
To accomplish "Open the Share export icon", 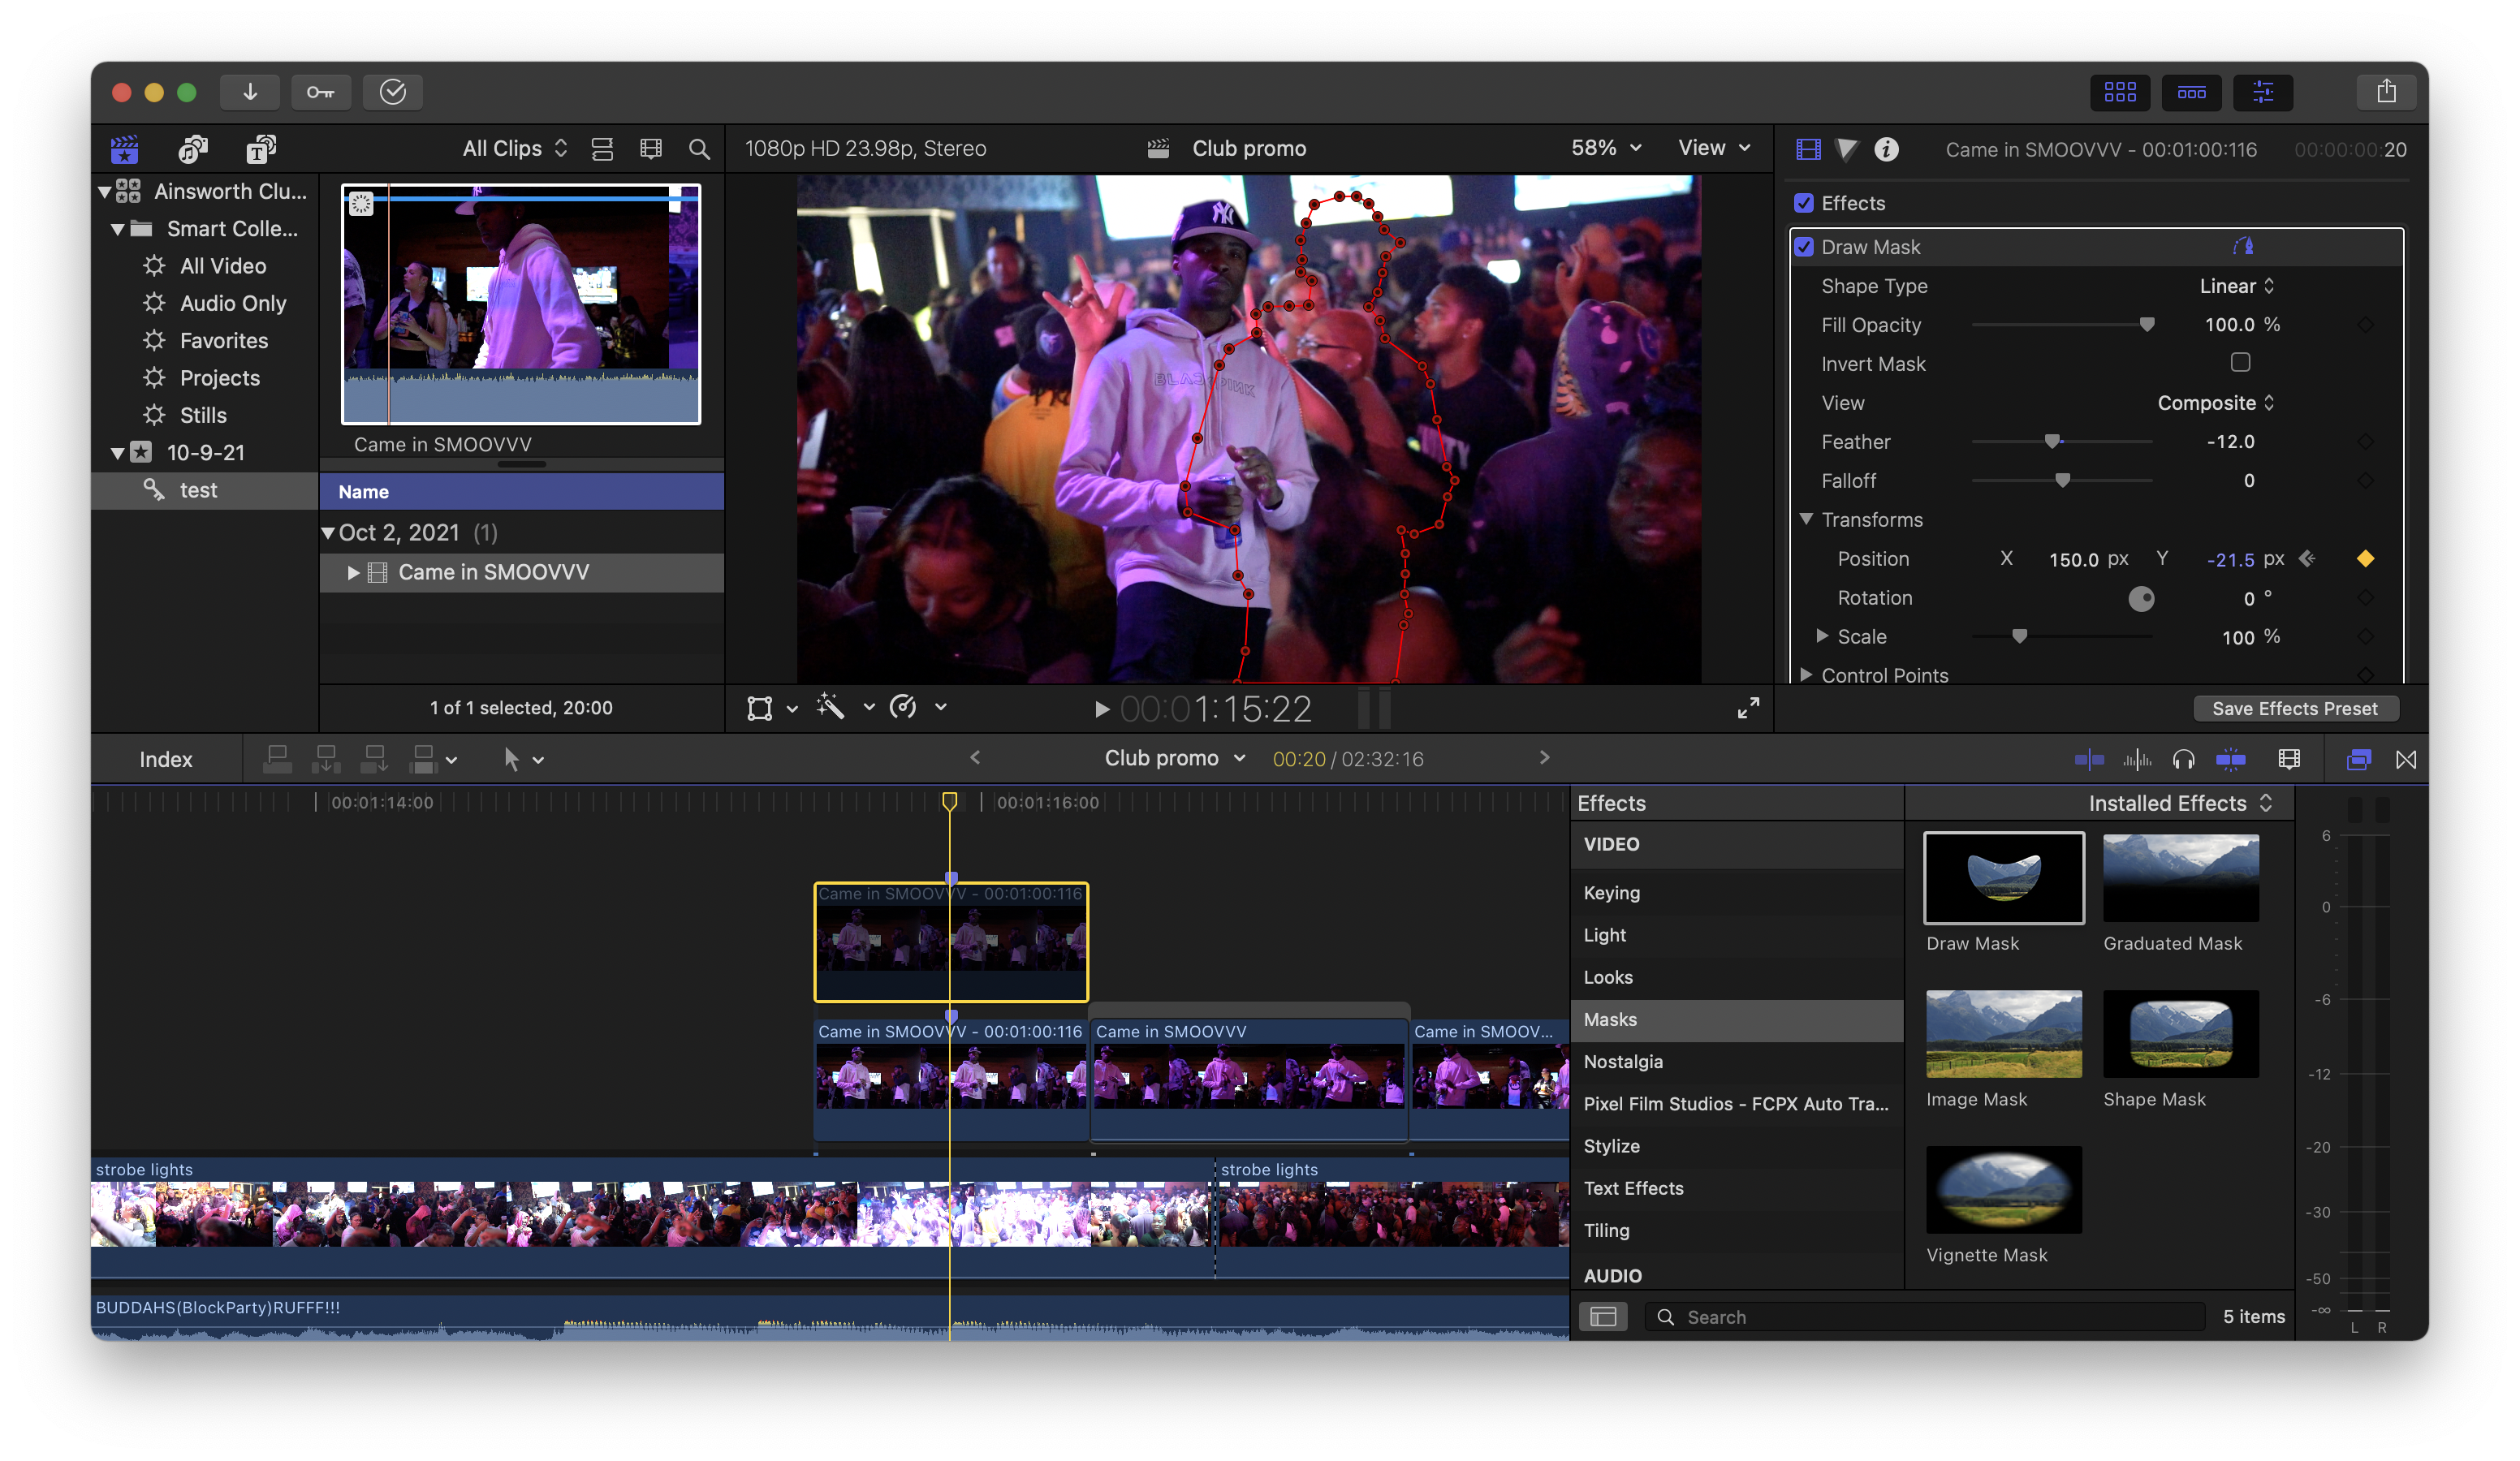I will tap(2386, 92).
